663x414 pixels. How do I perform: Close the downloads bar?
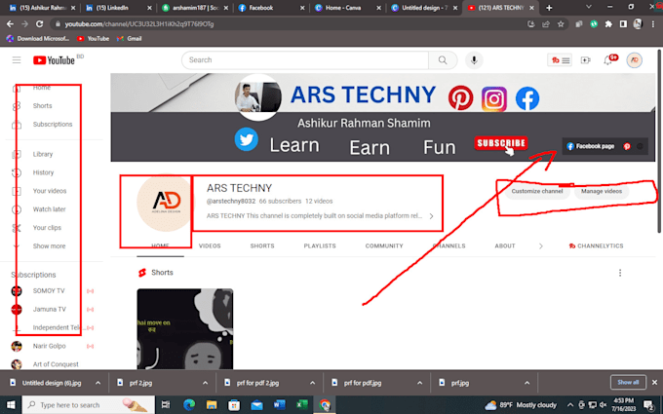(x=654, y=382)
